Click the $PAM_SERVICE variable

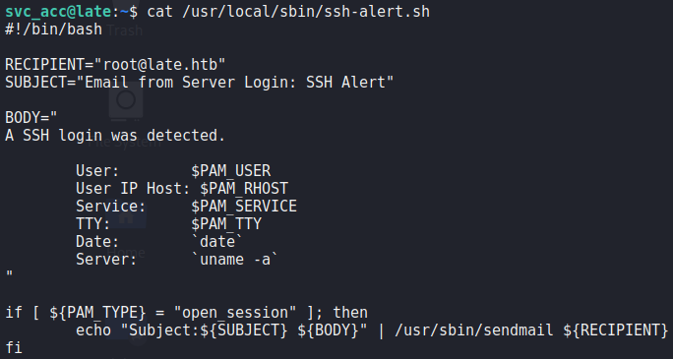coord(244,207)
